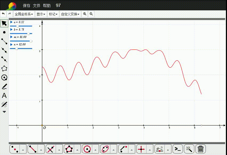Select the ellipse conic tool
This screenshot has height=155, width=227.
click(105, 149)
